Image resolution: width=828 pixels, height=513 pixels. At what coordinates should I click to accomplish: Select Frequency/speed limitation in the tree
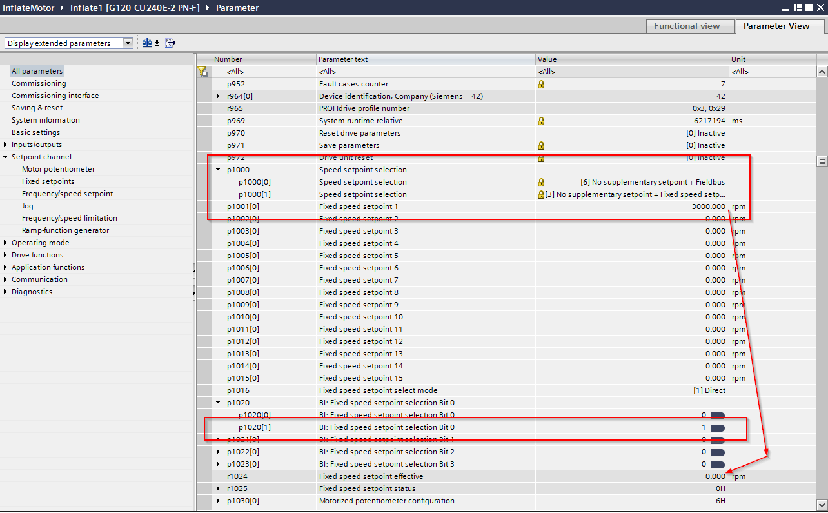pos(70,218)
